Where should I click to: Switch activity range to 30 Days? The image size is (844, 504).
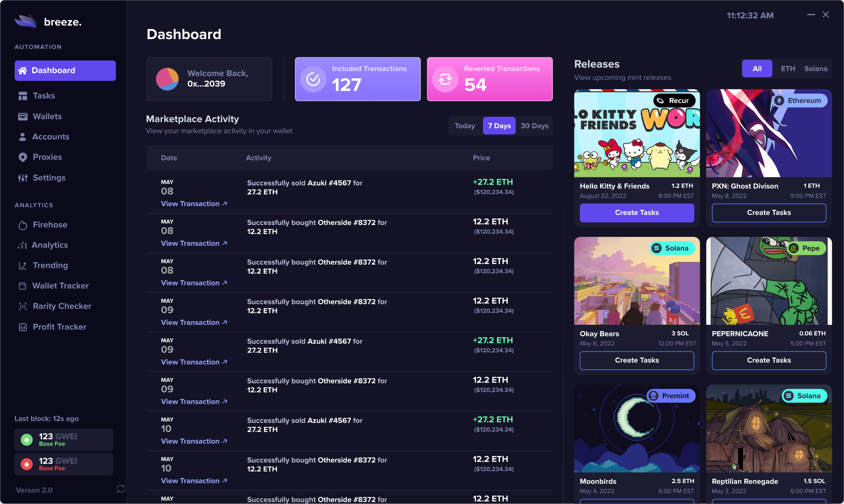[x=534, y=126]
